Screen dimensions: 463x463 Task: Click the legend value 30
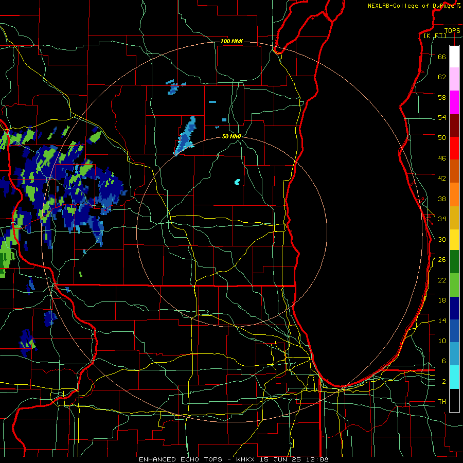pyautogui.click(x=442, y=239)
